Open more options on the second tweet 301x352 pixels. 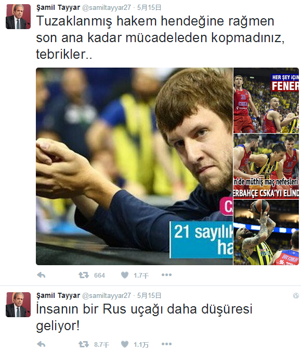[166, 344]
